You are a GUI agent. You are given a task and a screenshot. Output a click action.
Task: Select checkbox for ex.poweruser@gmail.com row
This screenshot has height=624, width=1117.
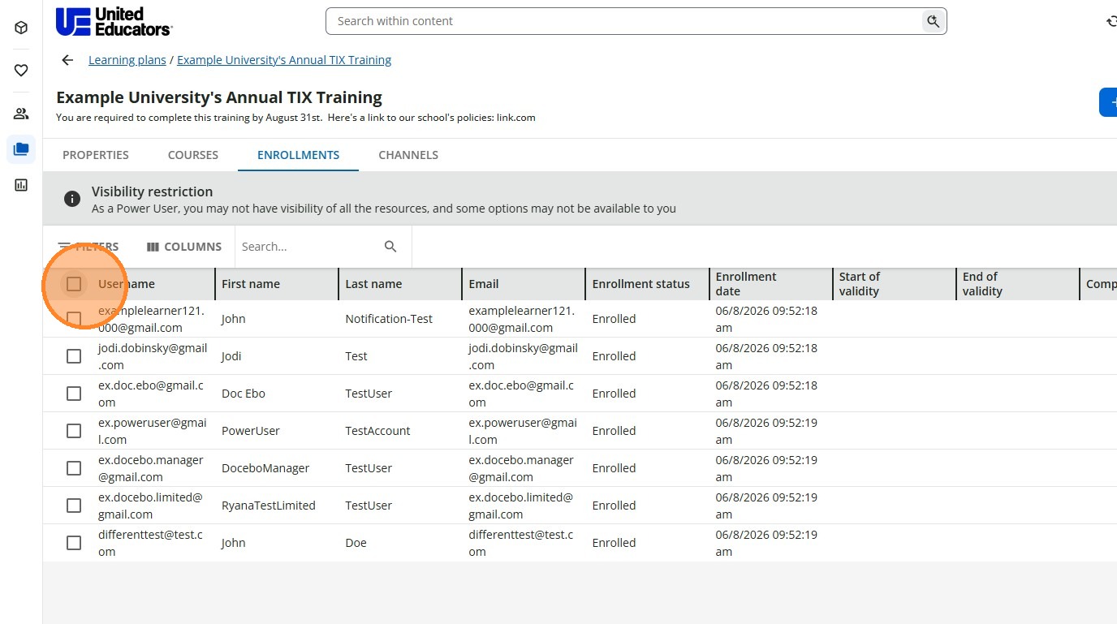74,431
